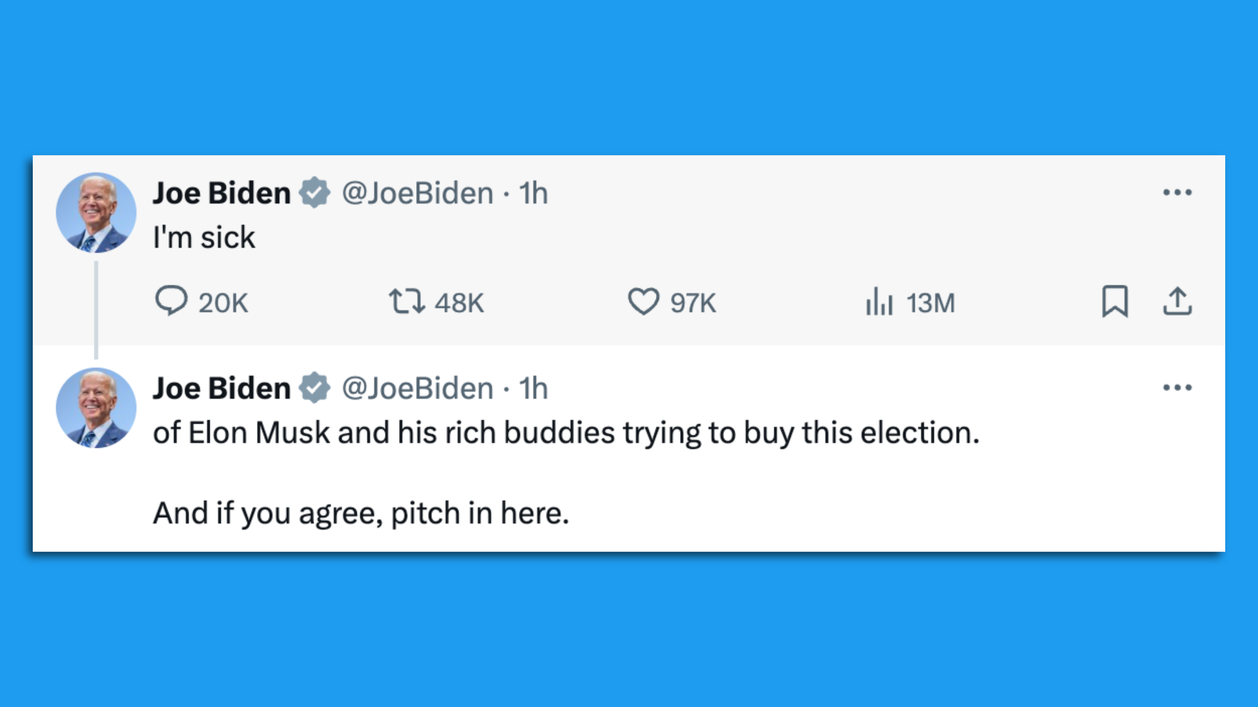This screenshot has height=707, width=1258.
Task: Click @JoeBiden handle on first tweet
Action: point(417,193)
